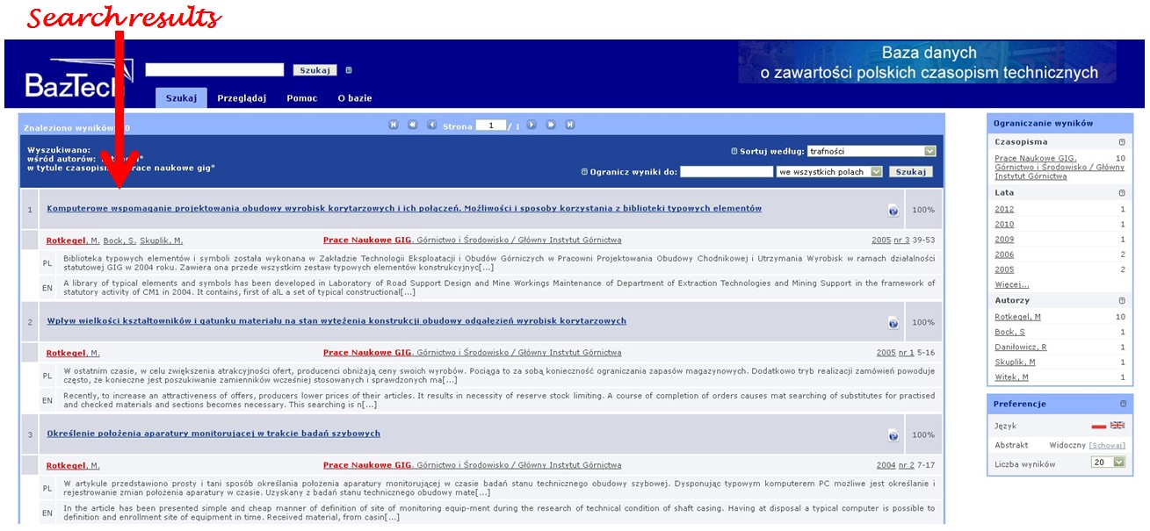Image resolution: width=1150 pixels, height=531 pixels.
Task: Switch language with the English flag
Action: pos(1117,426)
